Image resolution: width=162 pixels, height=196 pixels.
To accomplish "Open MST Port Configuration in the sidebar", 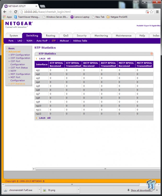I will point(18,79).
